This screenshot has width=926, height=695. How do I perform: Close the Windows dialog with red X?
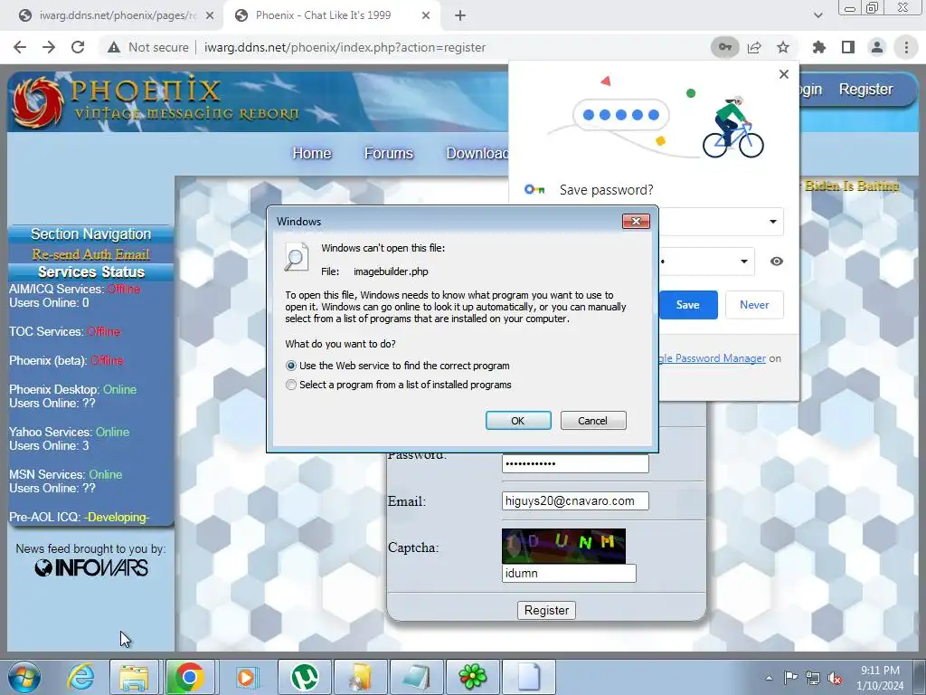tap(636, 221)
